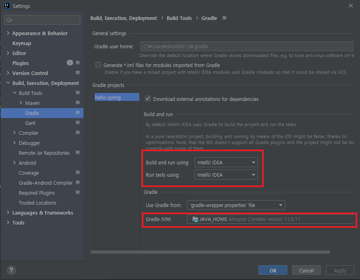
Task: Expand the Tools section
Action: [8, 223]
